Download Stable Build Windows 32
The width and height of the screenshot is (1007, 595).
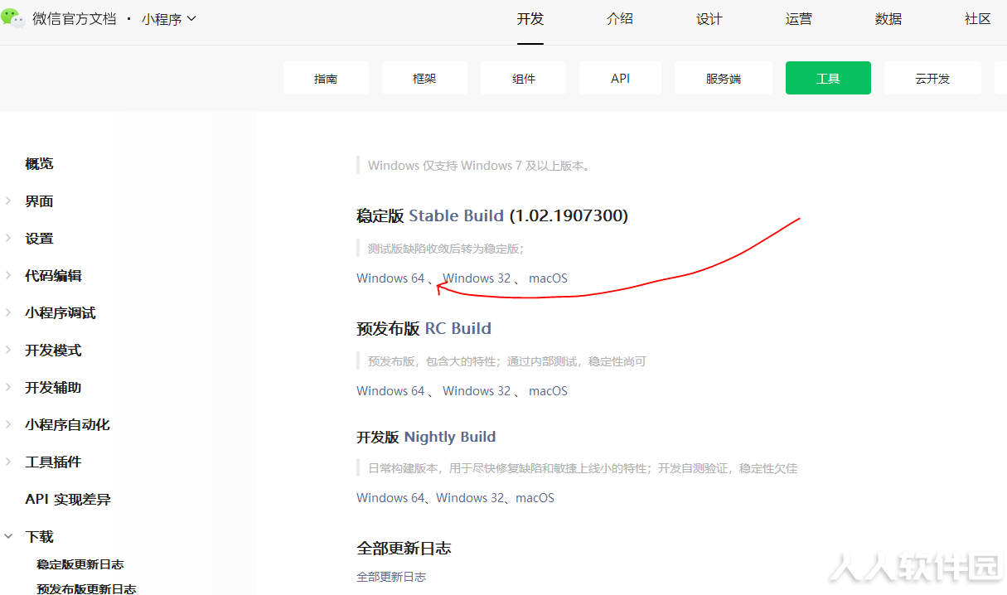point(477,278)
